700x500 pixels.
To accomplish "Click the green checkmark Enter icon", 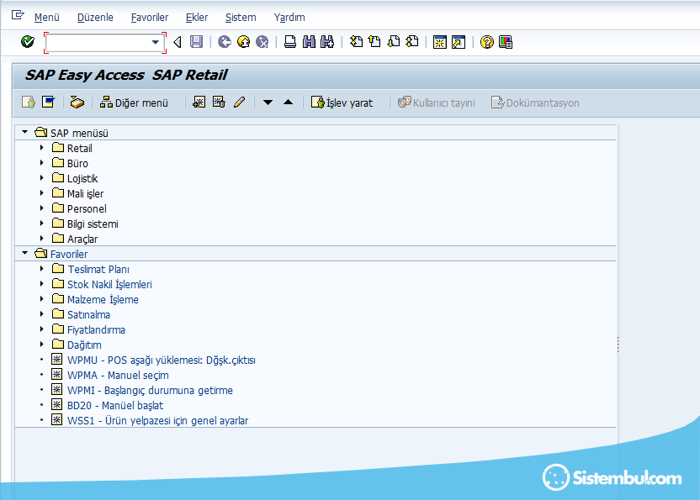I will click(x=28, y=42).
